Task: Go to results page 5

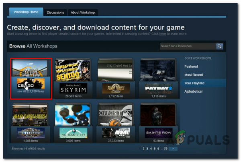Action: (x=155, y=149)
